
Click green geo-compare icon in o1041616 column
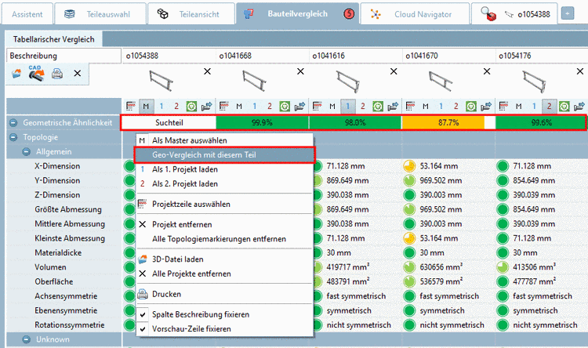click(378, 107)
